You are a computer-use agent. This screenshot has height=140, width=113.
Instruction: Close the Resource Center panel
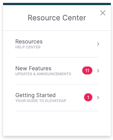click(103, 13)
